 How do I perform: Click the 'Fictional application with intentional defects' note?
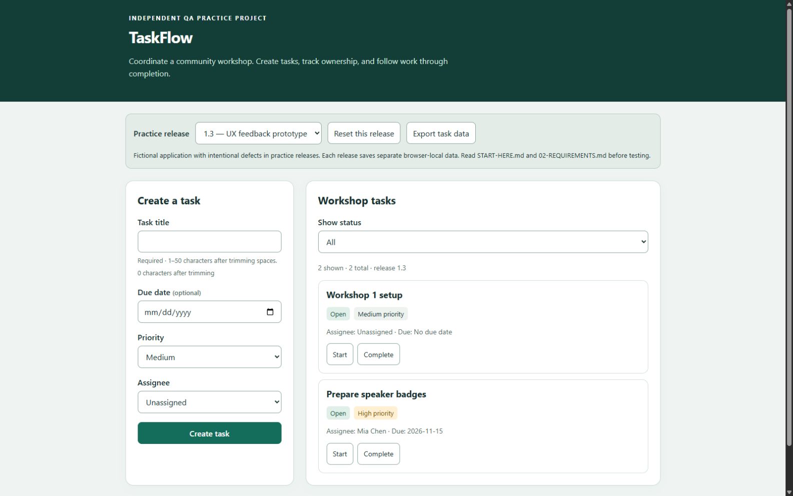point(392,156)
